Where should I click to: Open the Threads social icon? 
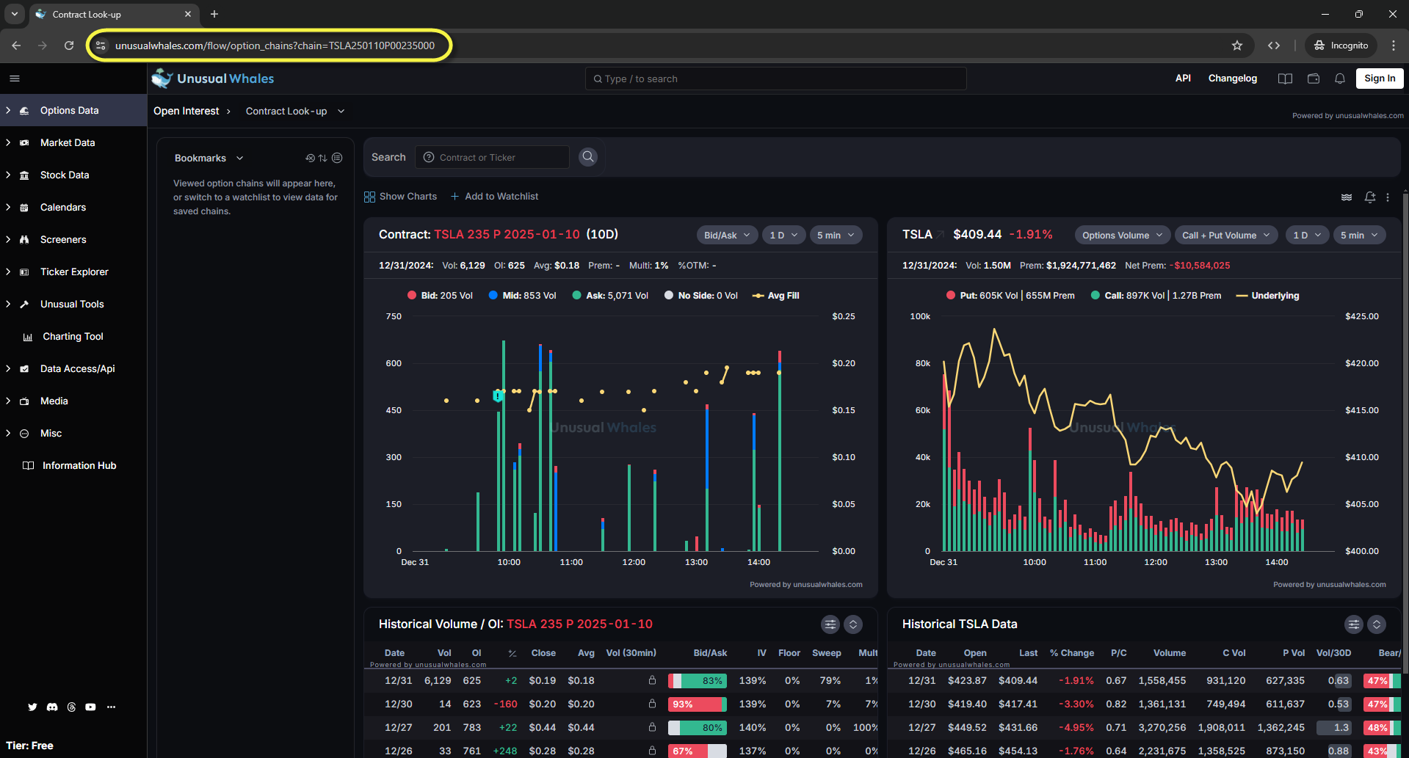(x=71, y=707)
